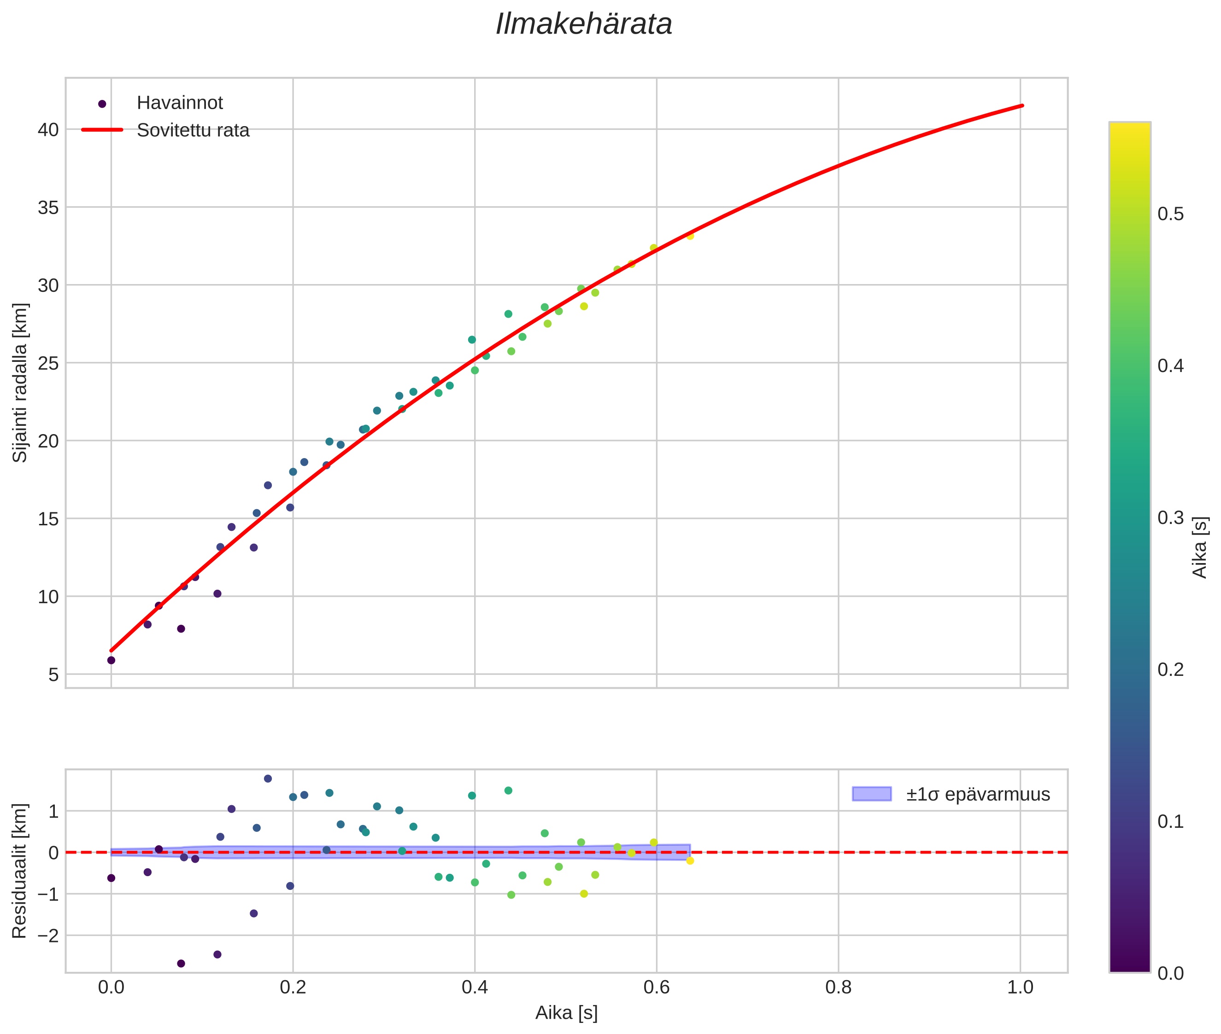Click the end of the red fitted curve
1221x1034 pixels.
pyautogui.click(x=1021, y=105)
